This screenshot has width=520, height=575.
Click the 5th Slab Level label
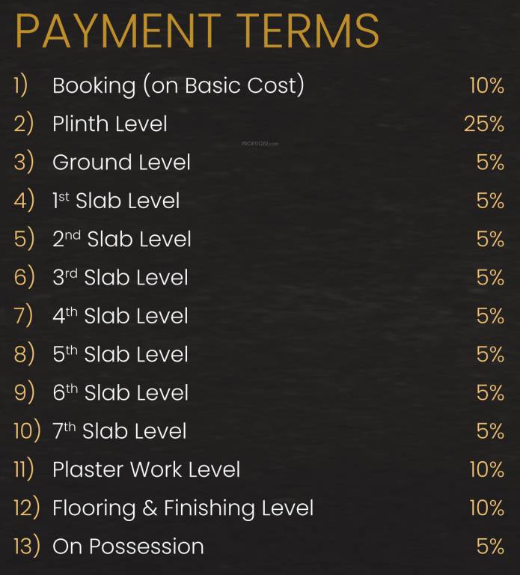click(120, 354)
